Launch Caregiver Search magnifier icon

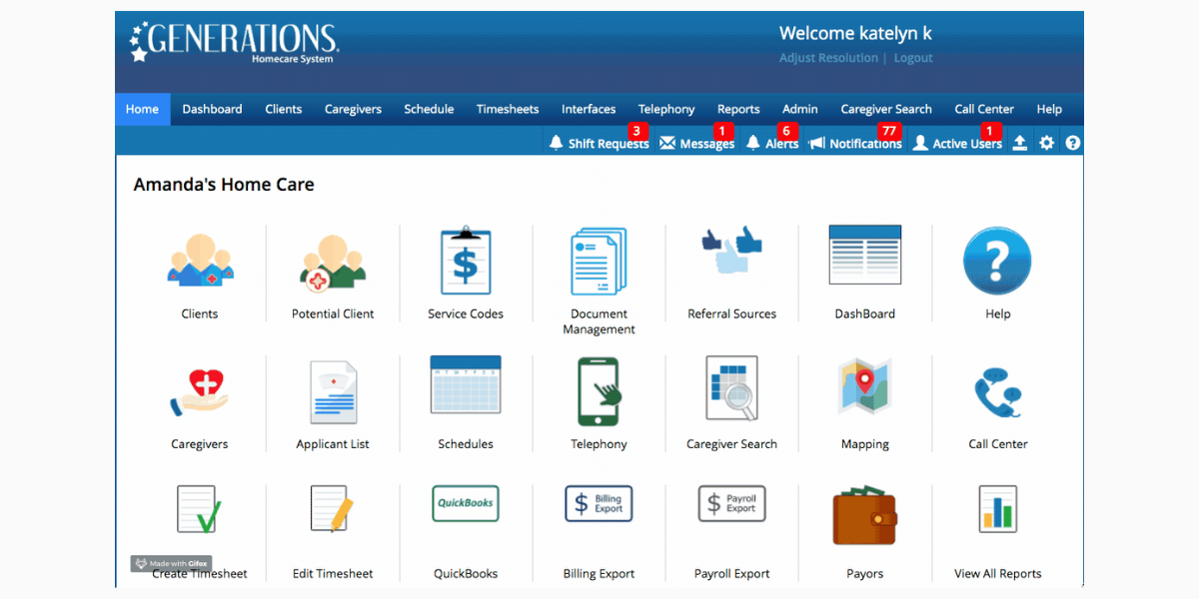731,387
